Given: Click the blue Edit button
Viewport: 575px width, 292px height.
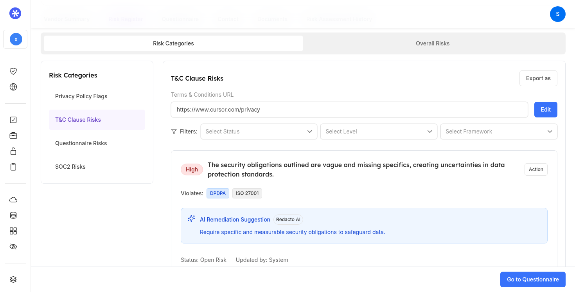Looking at the screenshot, I should (545, 110).
